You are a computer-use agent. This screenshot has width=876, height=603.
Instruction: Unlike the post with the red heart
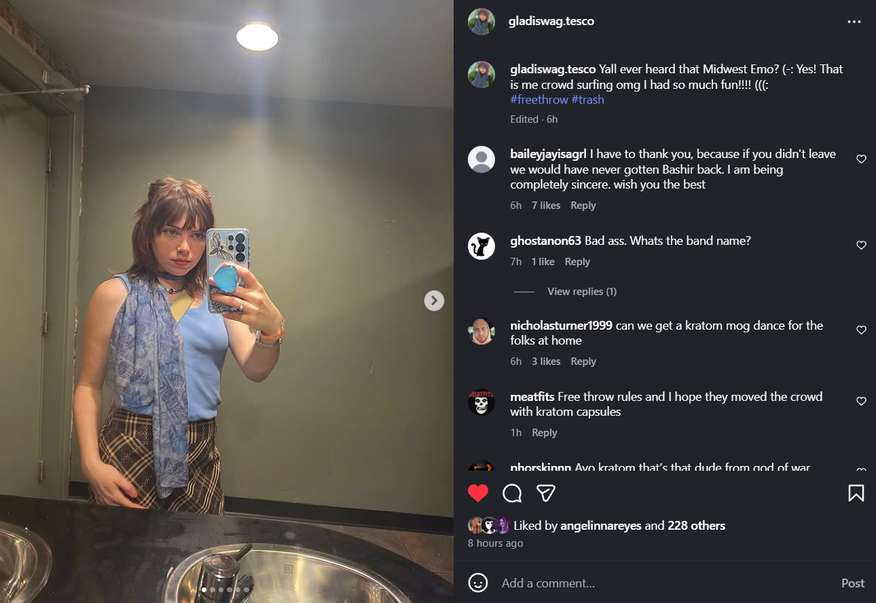(x=478, y=493)
